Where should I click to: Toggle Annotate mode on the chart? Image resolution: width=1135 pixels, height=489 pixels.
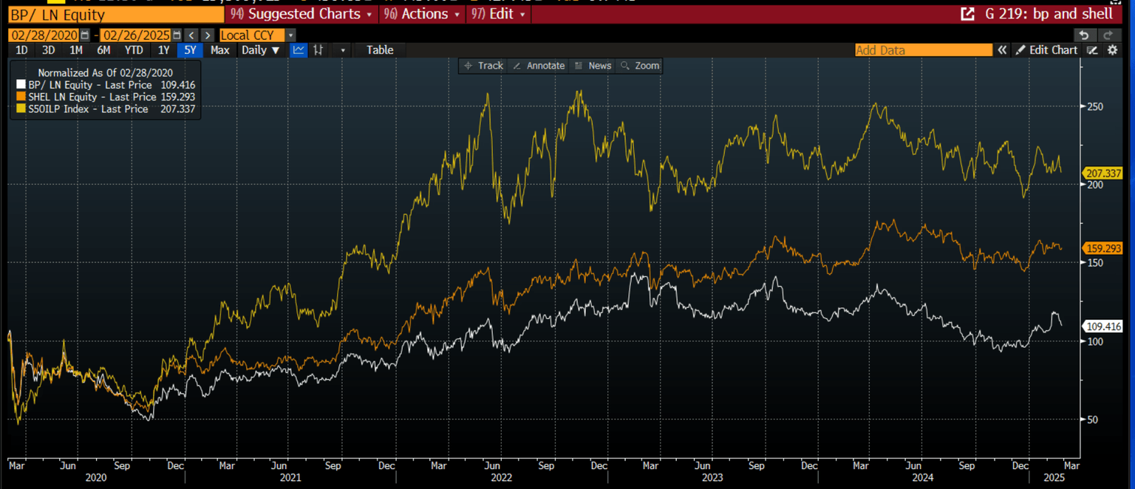click(x=539, y=66)
